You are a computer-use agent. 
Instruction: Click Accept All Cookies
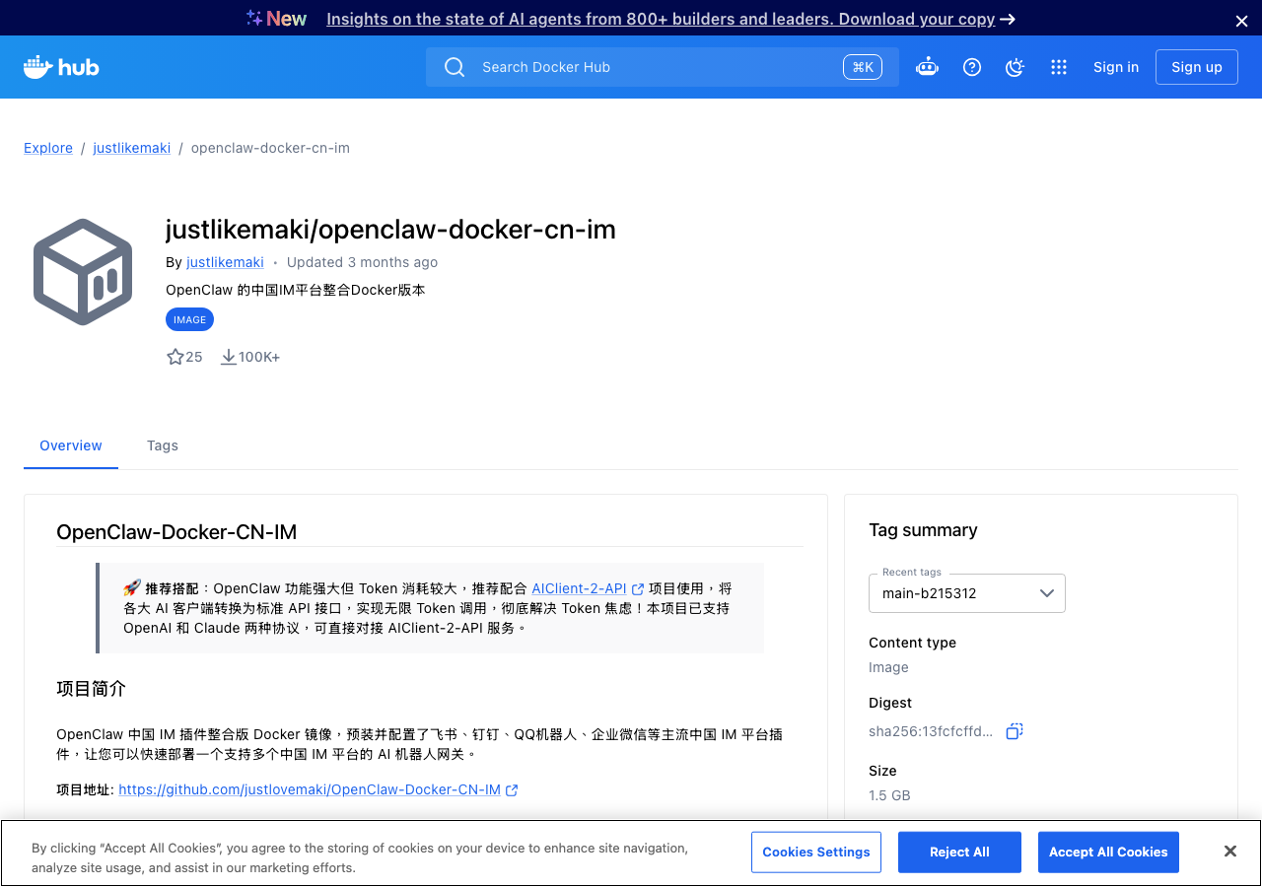tap(1108, 853)
